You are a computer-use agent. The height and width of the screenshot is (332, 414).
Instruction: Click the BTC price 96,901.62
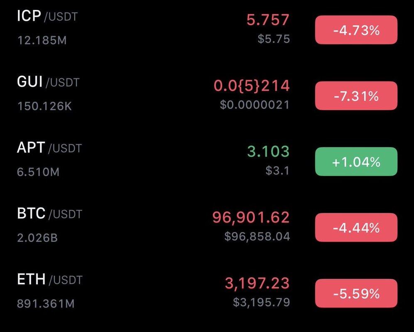coord(251,217)
